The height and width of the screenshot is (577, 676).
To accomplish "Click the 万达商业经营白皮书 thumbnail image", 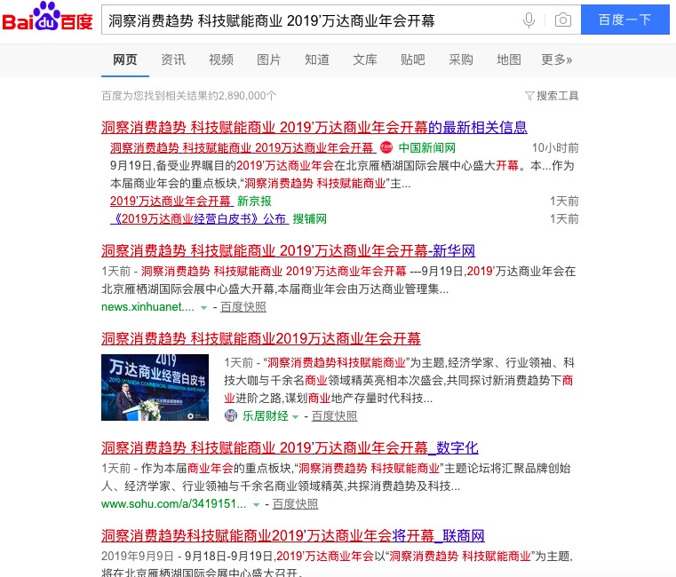I will [x=155, y=387].
